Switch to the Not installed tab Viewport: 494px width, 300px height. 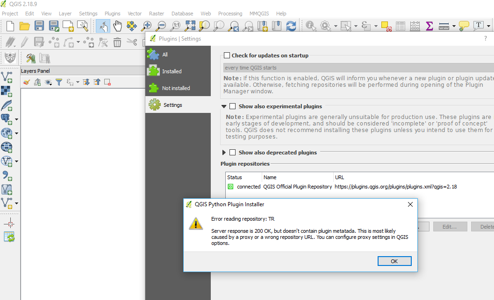pos(178,88)
